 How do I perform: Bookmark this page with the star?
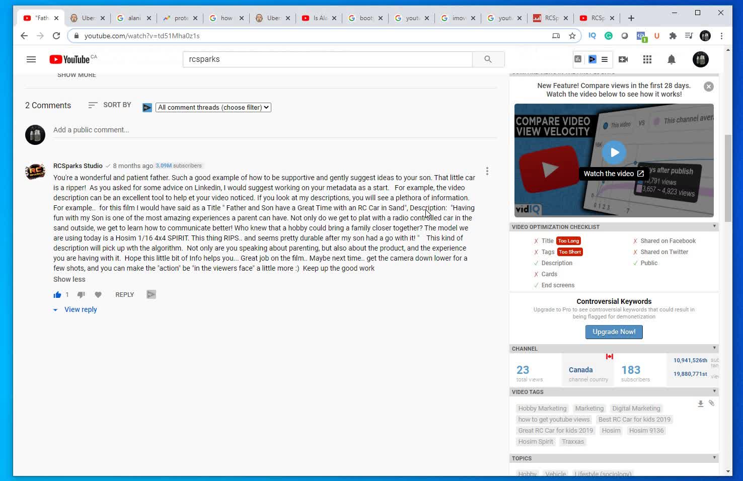click(x=572, y=36)
